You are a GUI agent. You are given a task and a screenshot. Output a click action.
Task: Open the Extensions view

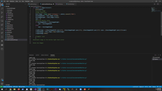[2, 25]
